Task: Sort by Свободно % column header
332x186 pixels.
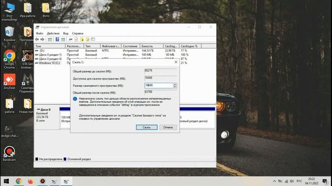Action: pyautogui.click(x=190, y=46)
